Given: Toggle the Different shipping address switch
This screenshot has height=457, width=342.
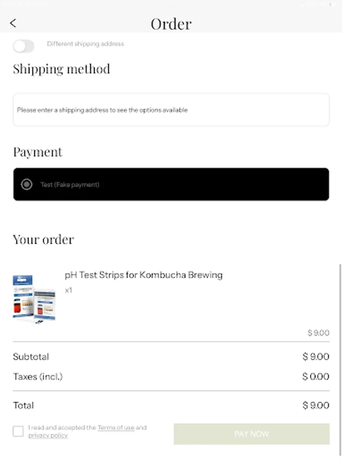Looking at the screenshot, I should [x=23, y=46].
